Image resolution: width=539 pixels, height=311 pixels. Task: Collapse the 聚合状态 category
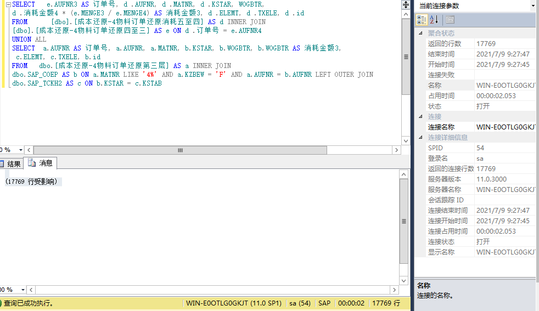click(420, 33)
